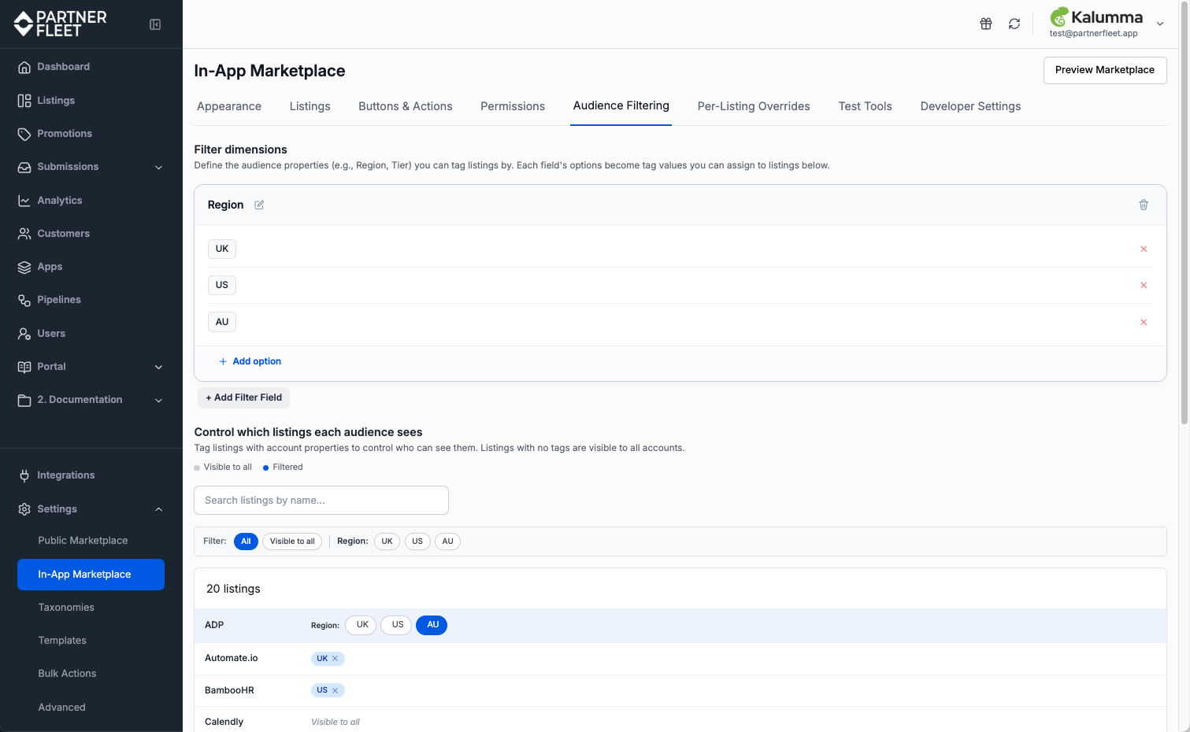
Task: Open Users icon in sidebar
Action: click(24, 334)
